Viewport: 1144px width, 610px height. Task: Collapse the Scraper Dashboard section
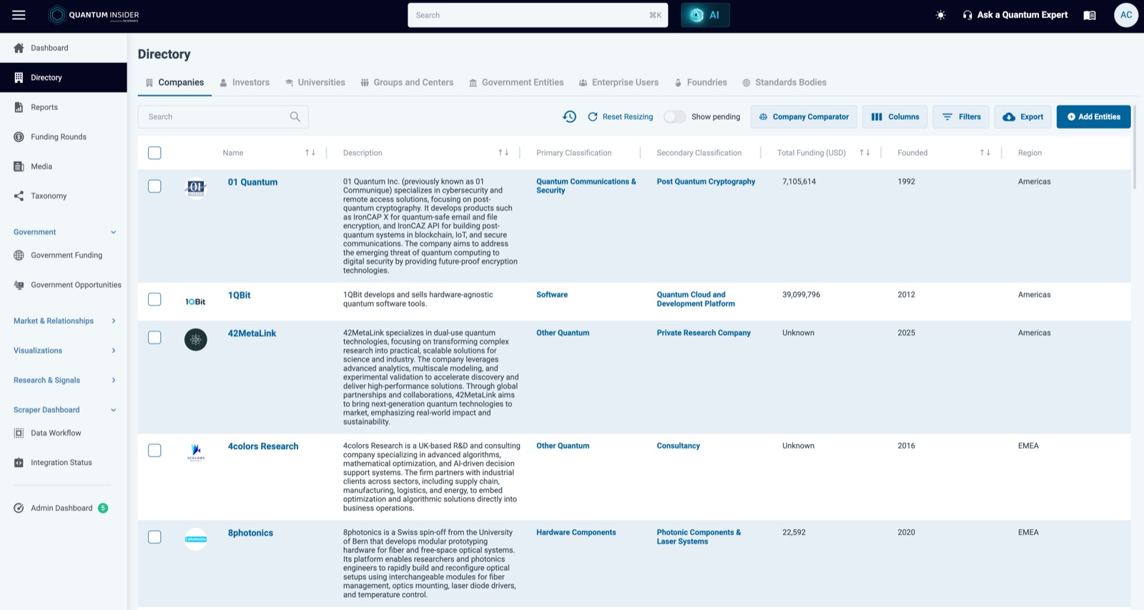coord(64,410)
